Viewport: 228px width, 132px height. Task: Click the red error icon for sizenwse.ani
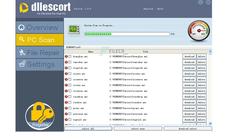click(66, 79)
